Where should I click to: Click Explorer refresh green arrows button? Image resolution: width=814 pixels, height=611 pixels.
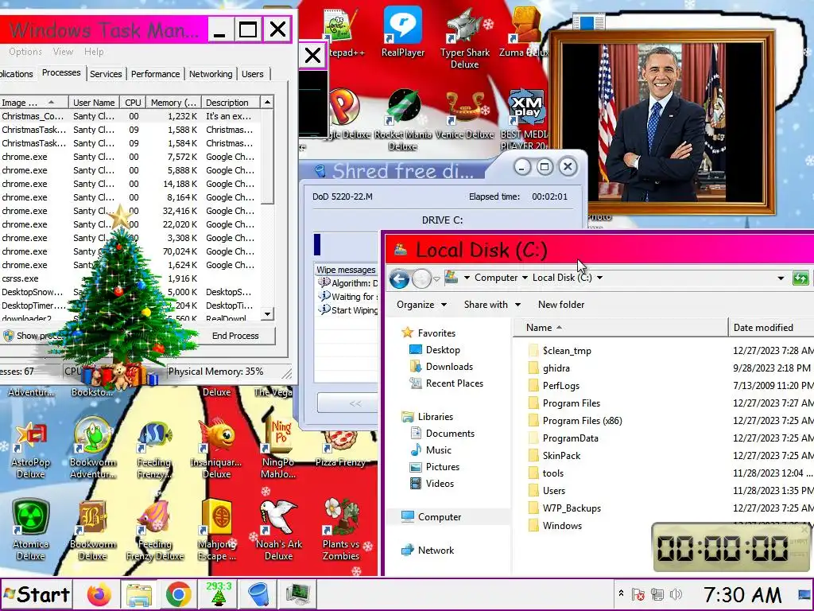coord(801,278)
